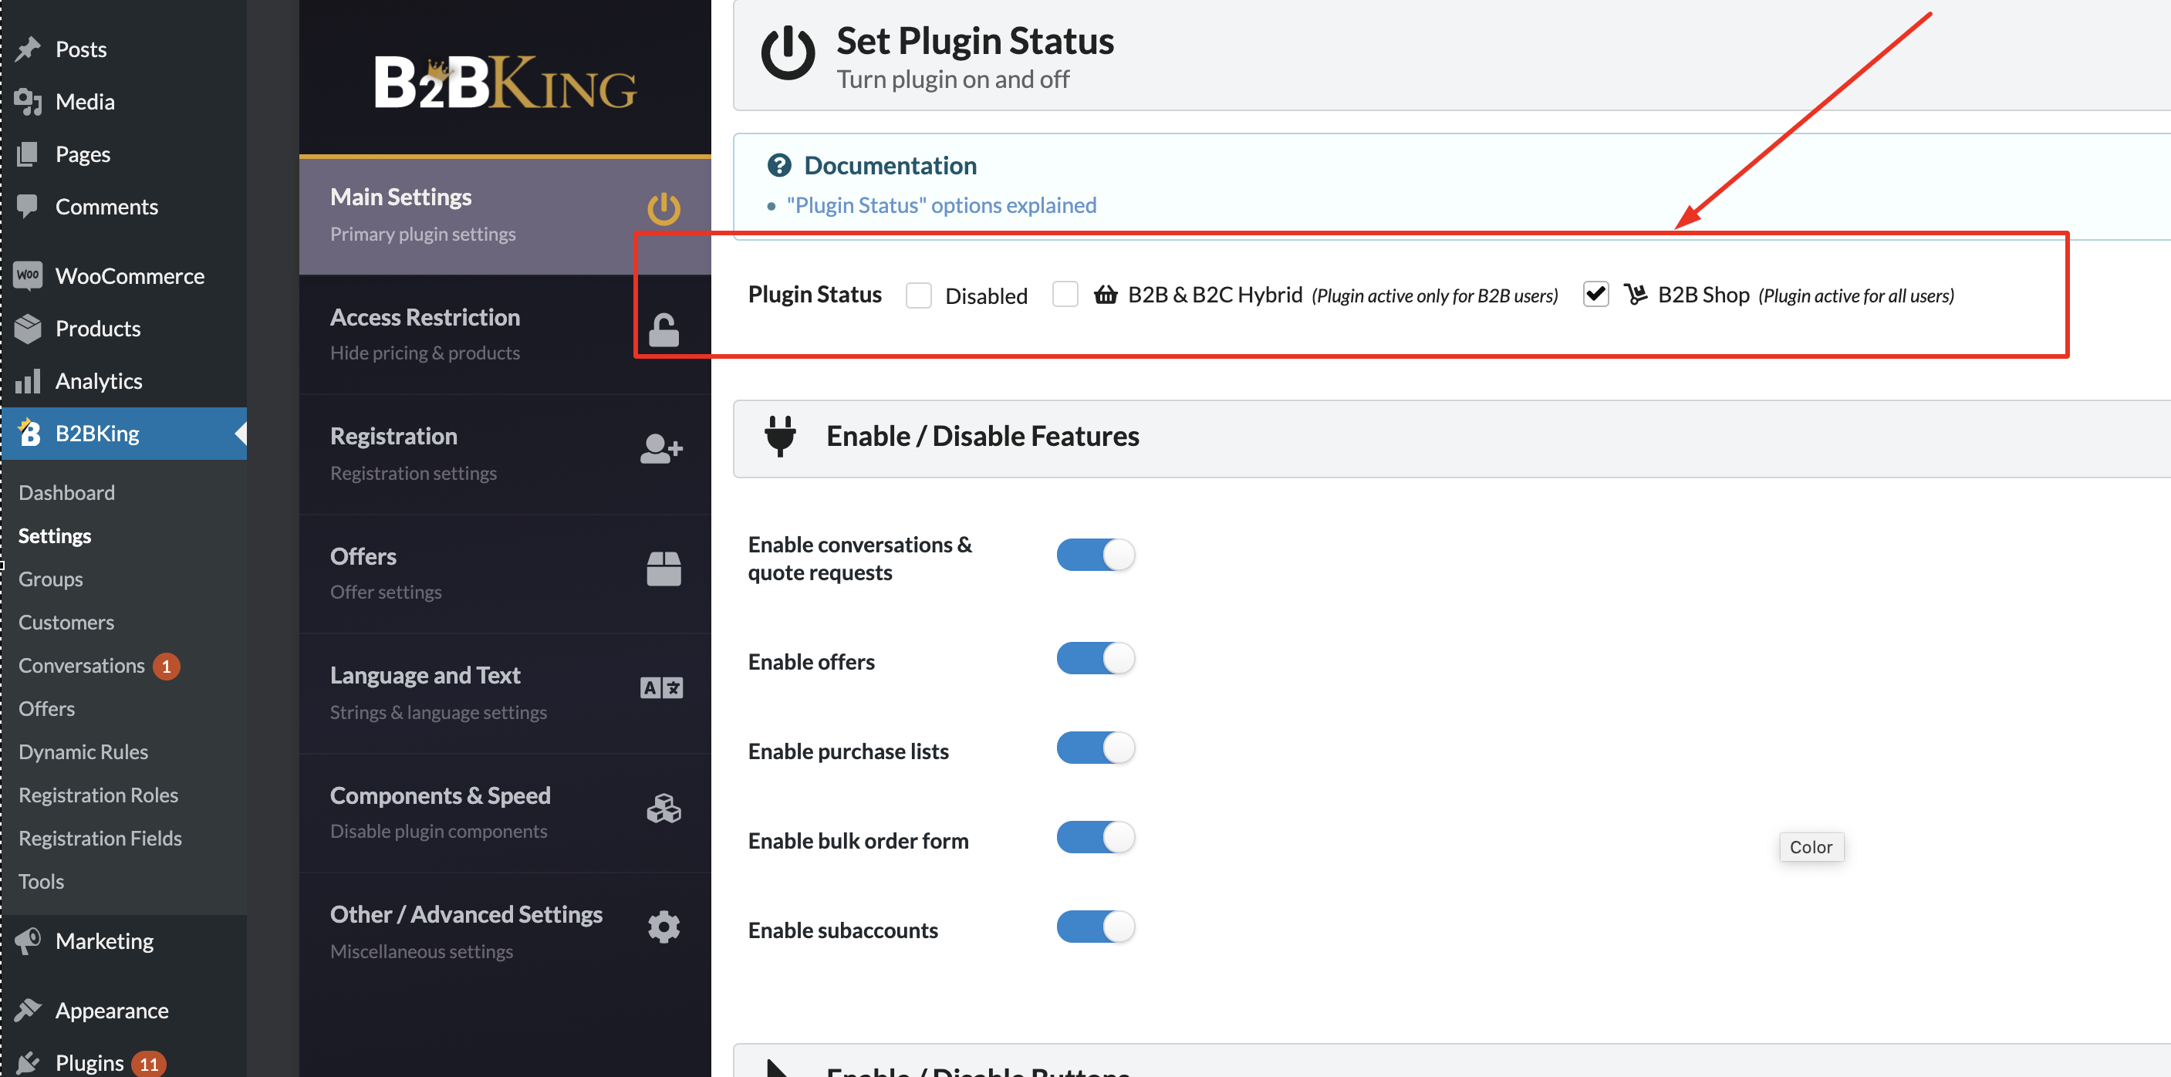Click the Offers box icon in settings menu

click(x=663, y=568)
